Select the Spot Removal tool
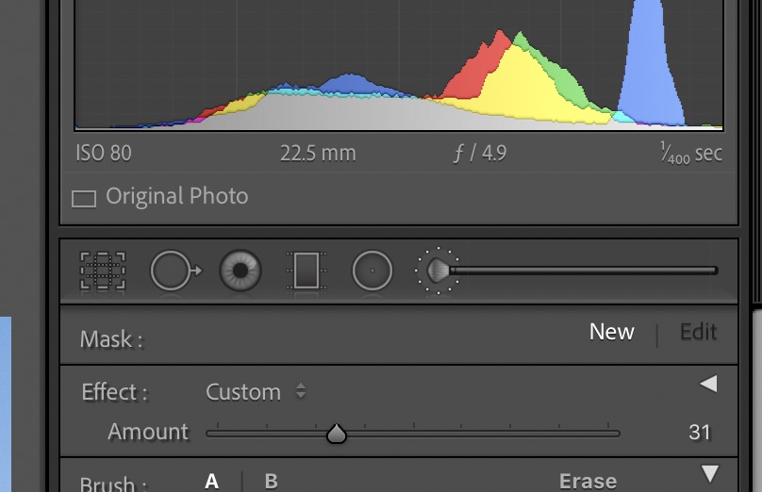Image resolution: width=762 pixels, height=492 pixels. [174, 271]
